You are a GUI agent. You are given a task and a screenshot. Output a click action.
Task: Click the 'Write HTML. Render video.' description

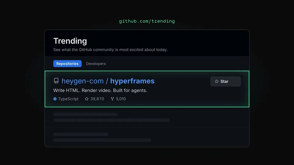point(100,90)
